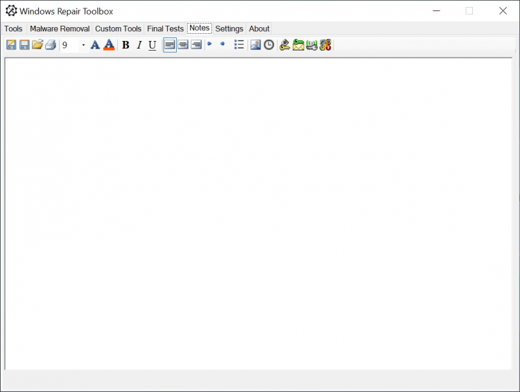Click the new note icon in toolbar
Screen dimensions: 520x392
[x=11, y=45]
